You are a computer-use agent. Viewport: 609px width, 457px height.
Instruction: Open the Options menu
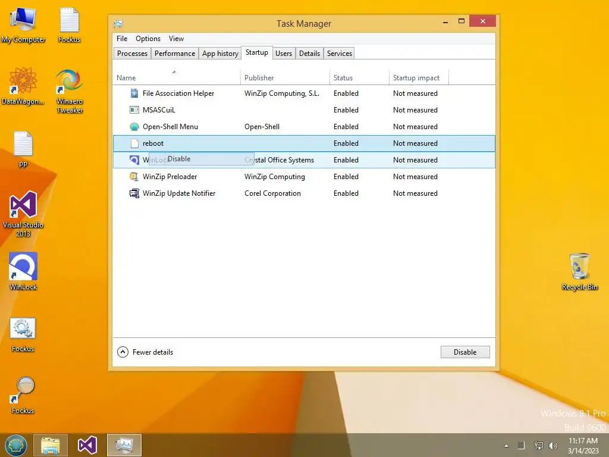[148, 39]
